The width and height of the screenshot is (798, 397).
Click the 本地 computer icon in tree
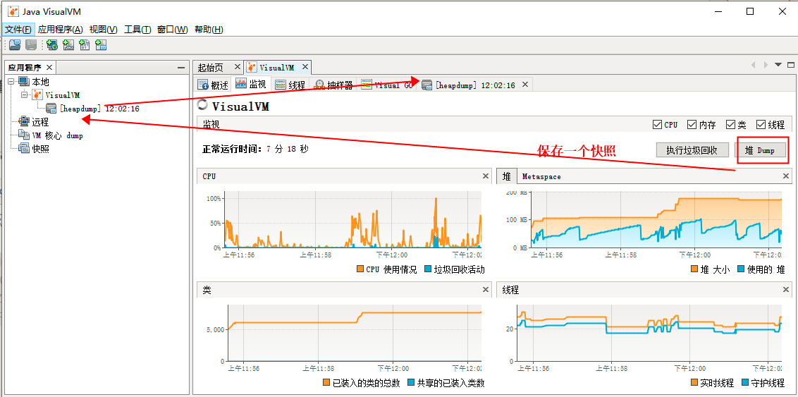click(24, 82)
